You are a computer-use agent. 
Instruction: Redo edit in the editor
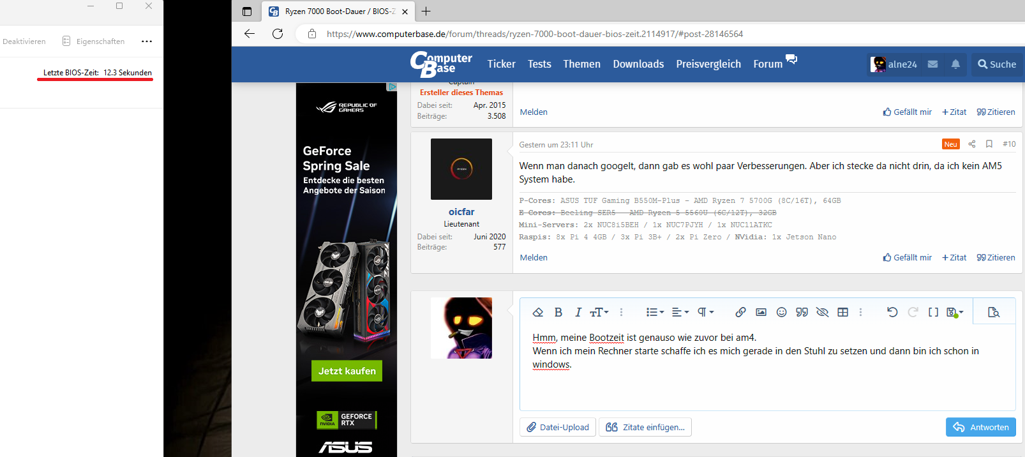913,312
